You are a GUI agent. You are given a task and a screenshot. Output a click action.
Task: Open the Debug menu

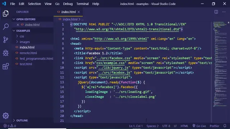pos(68,4)
